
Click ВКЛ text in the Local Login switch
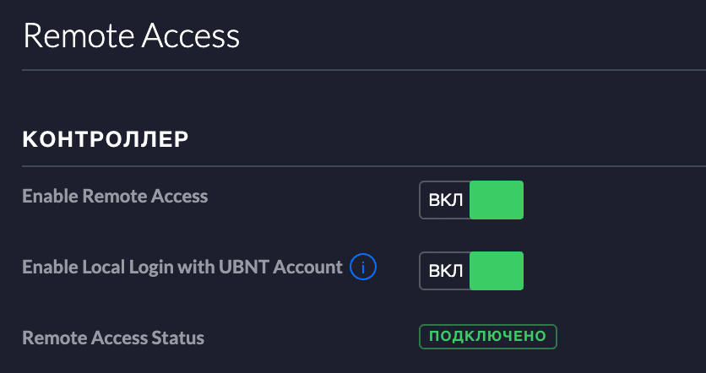(445, 272)
